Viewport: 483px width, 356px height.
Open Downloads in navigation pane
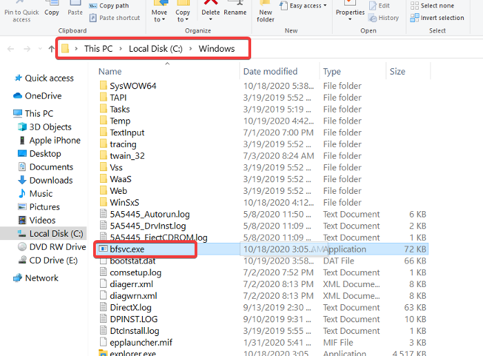pos(46,180)
